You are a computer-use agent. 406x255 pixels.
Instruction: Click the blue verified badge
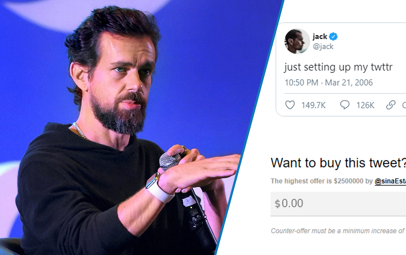[x=334, y=36]
